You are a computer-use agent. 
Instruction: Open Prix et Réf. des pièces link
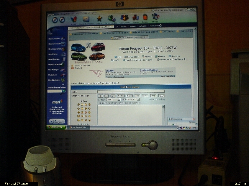144,32
